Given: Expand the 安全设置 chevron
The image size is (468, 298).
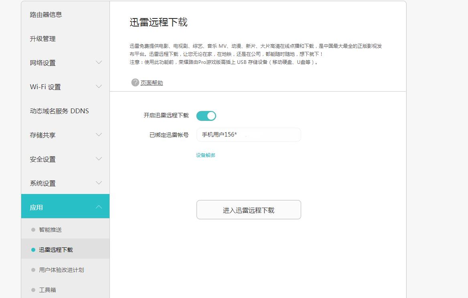Looking at the screenshot, I should click(99, 159).
